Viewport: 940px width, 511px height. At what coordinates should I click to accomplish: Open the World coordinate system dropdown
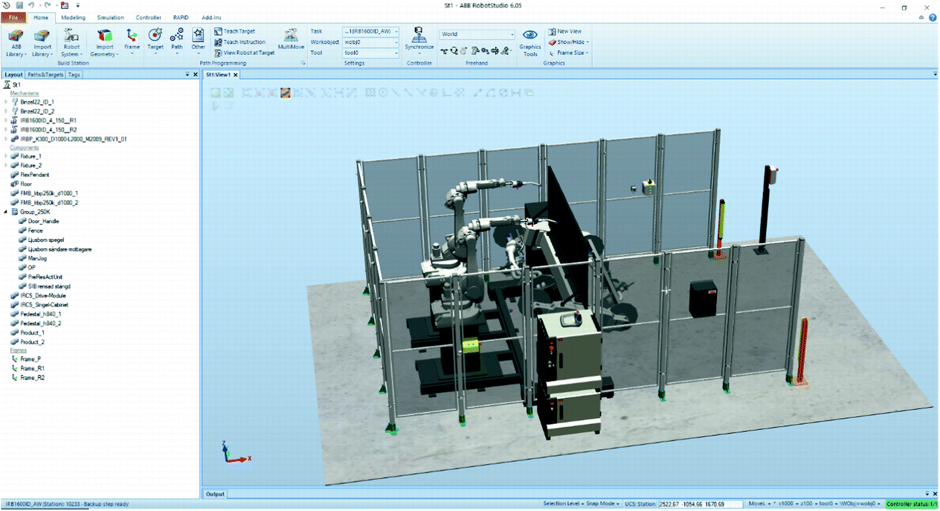tap(477, 34)
